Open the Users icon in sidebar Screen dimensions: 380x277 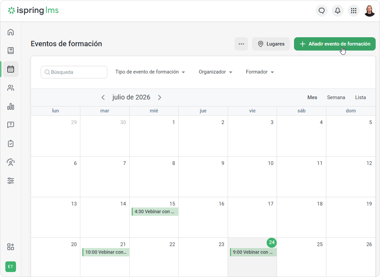coord(11,88)
